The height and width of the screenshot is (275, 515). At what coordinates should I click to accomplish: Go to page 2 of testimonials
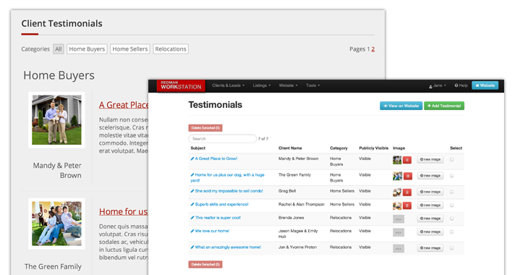(x=373, y=49)
